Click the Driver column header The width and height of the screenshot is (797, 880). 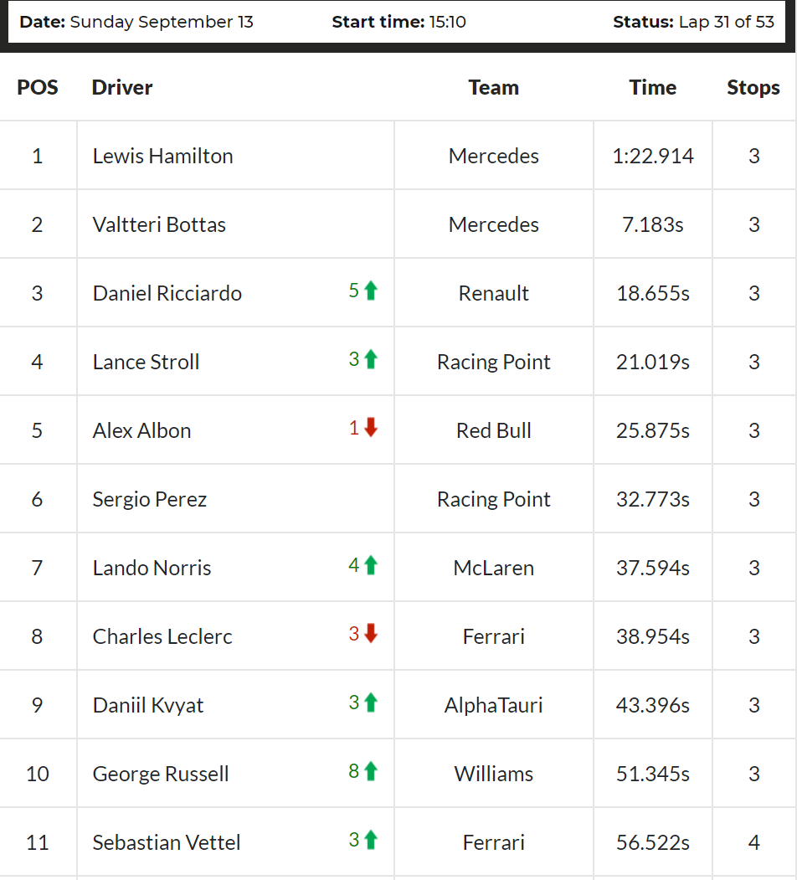tap(121, 88)
